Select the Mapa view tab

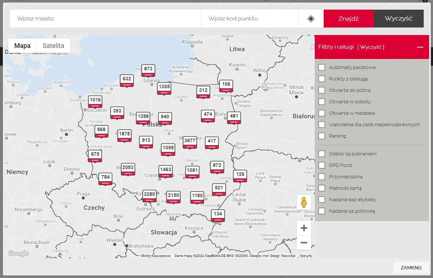[x=22, y=46]
